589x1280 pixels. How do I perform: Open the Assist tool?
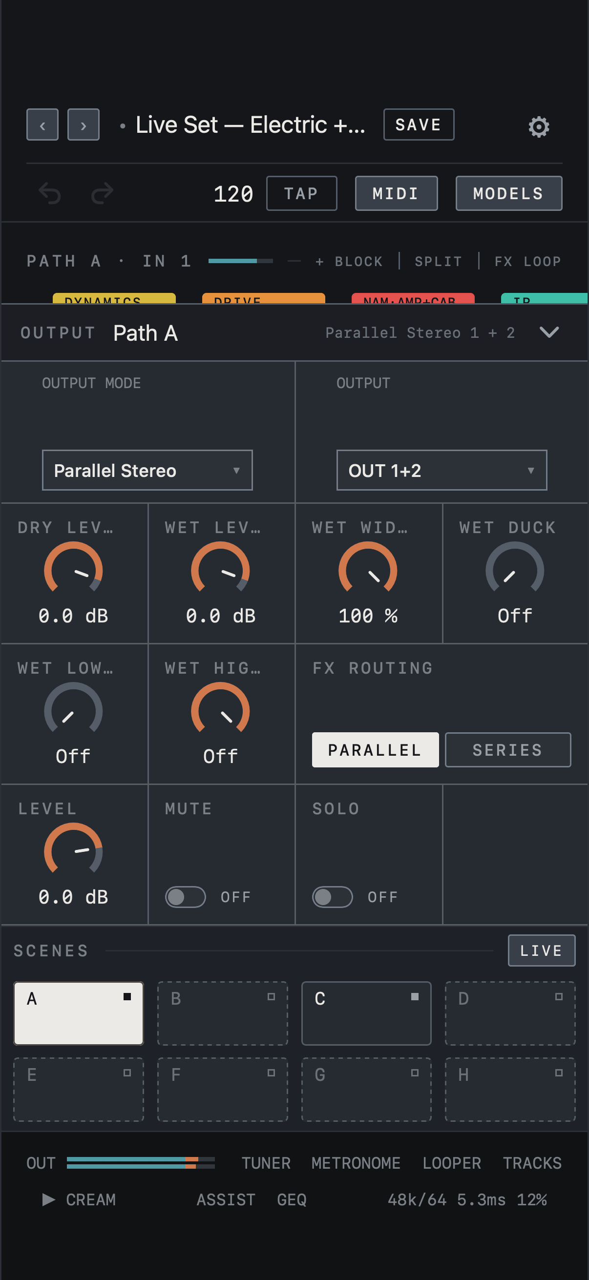tap(226, 1200)
